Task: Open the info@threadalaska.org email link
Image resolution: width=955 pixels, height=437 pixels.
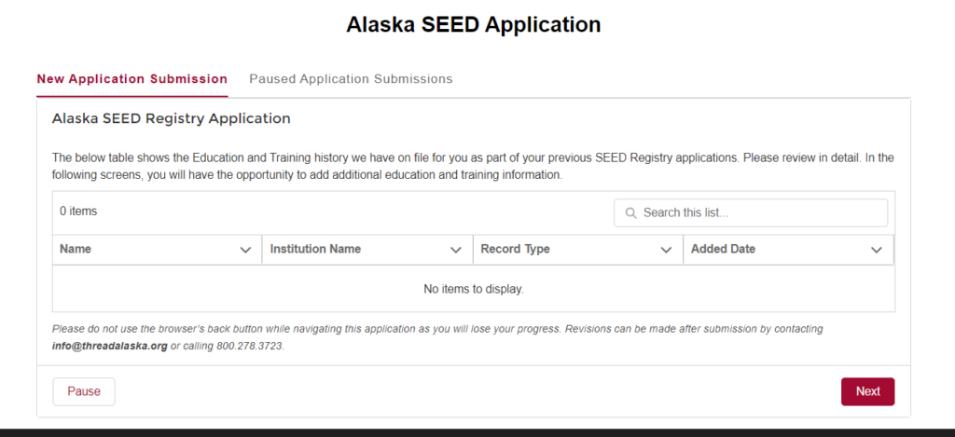Action: [110, 347]
